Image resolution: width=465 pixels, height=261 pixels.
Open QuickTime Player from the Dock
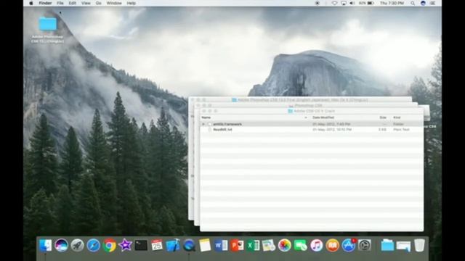click(x=189, y=245)
